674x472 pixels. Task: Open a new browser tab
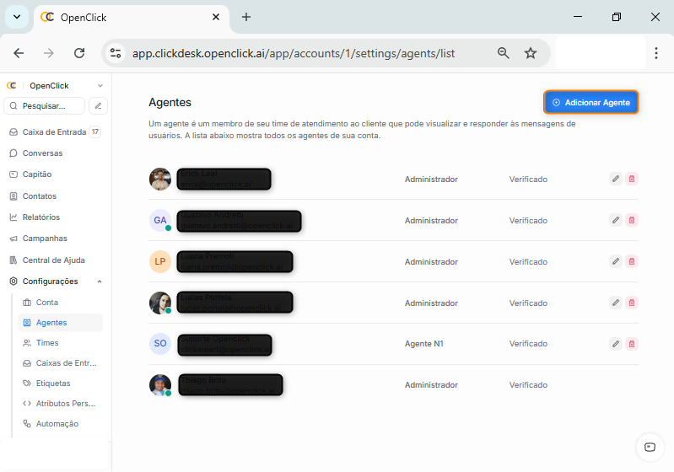246,17
